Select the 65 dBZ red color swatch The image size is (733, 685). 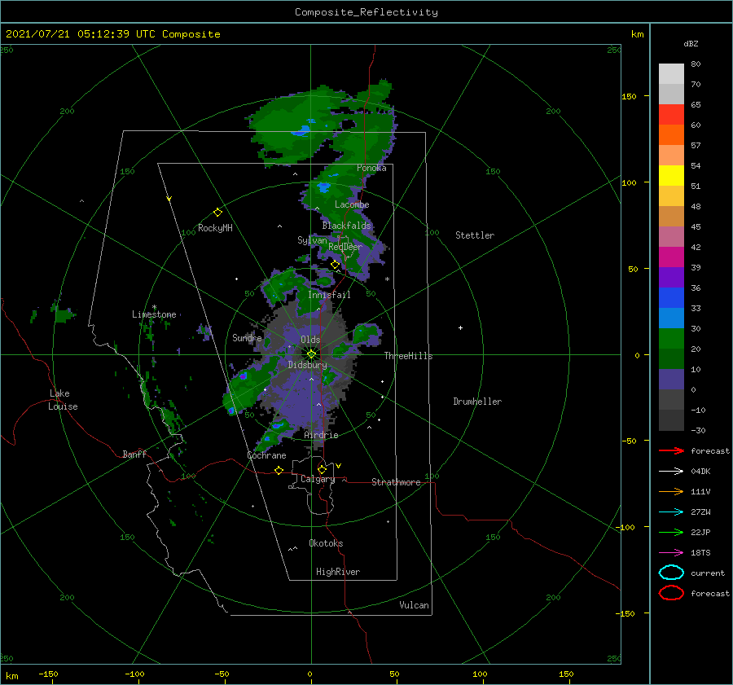coord(671,115)
